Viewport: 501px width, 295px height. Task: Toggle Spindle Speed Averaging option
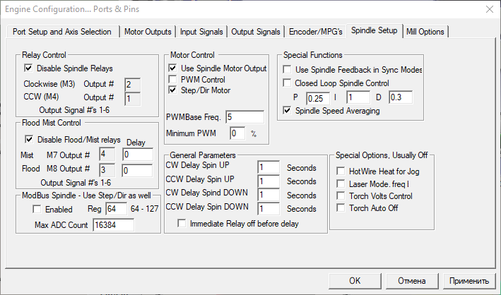287,111
